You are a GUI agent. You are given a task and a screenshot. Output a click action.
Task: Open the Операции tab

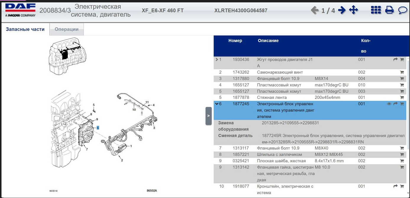[x=67, y=29]
